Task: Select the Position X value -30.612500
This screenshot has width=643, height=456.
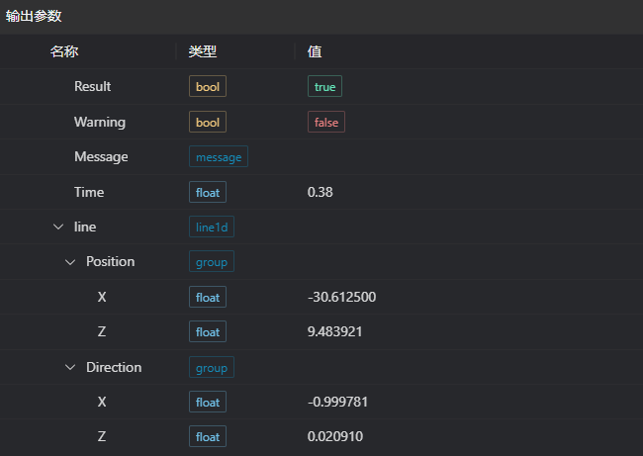Action: click(342, 297)
